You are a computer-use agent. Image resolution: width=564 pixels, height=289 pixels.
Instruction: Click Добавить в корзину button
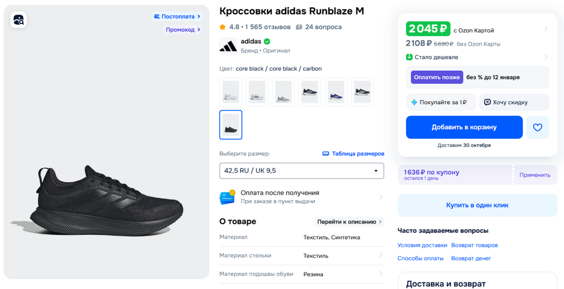pos(464,127)
